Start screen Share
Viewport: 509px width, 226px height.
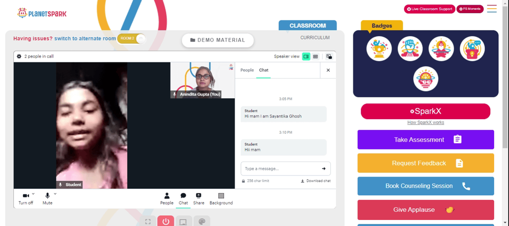199,199
